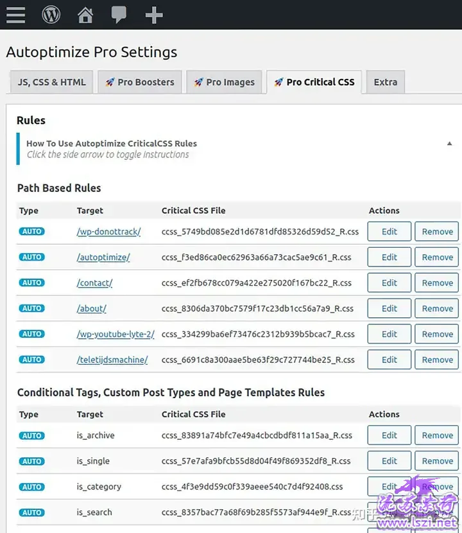Open the Pro Images tab
Screen dimensions: 462x533
pos(224,82)
